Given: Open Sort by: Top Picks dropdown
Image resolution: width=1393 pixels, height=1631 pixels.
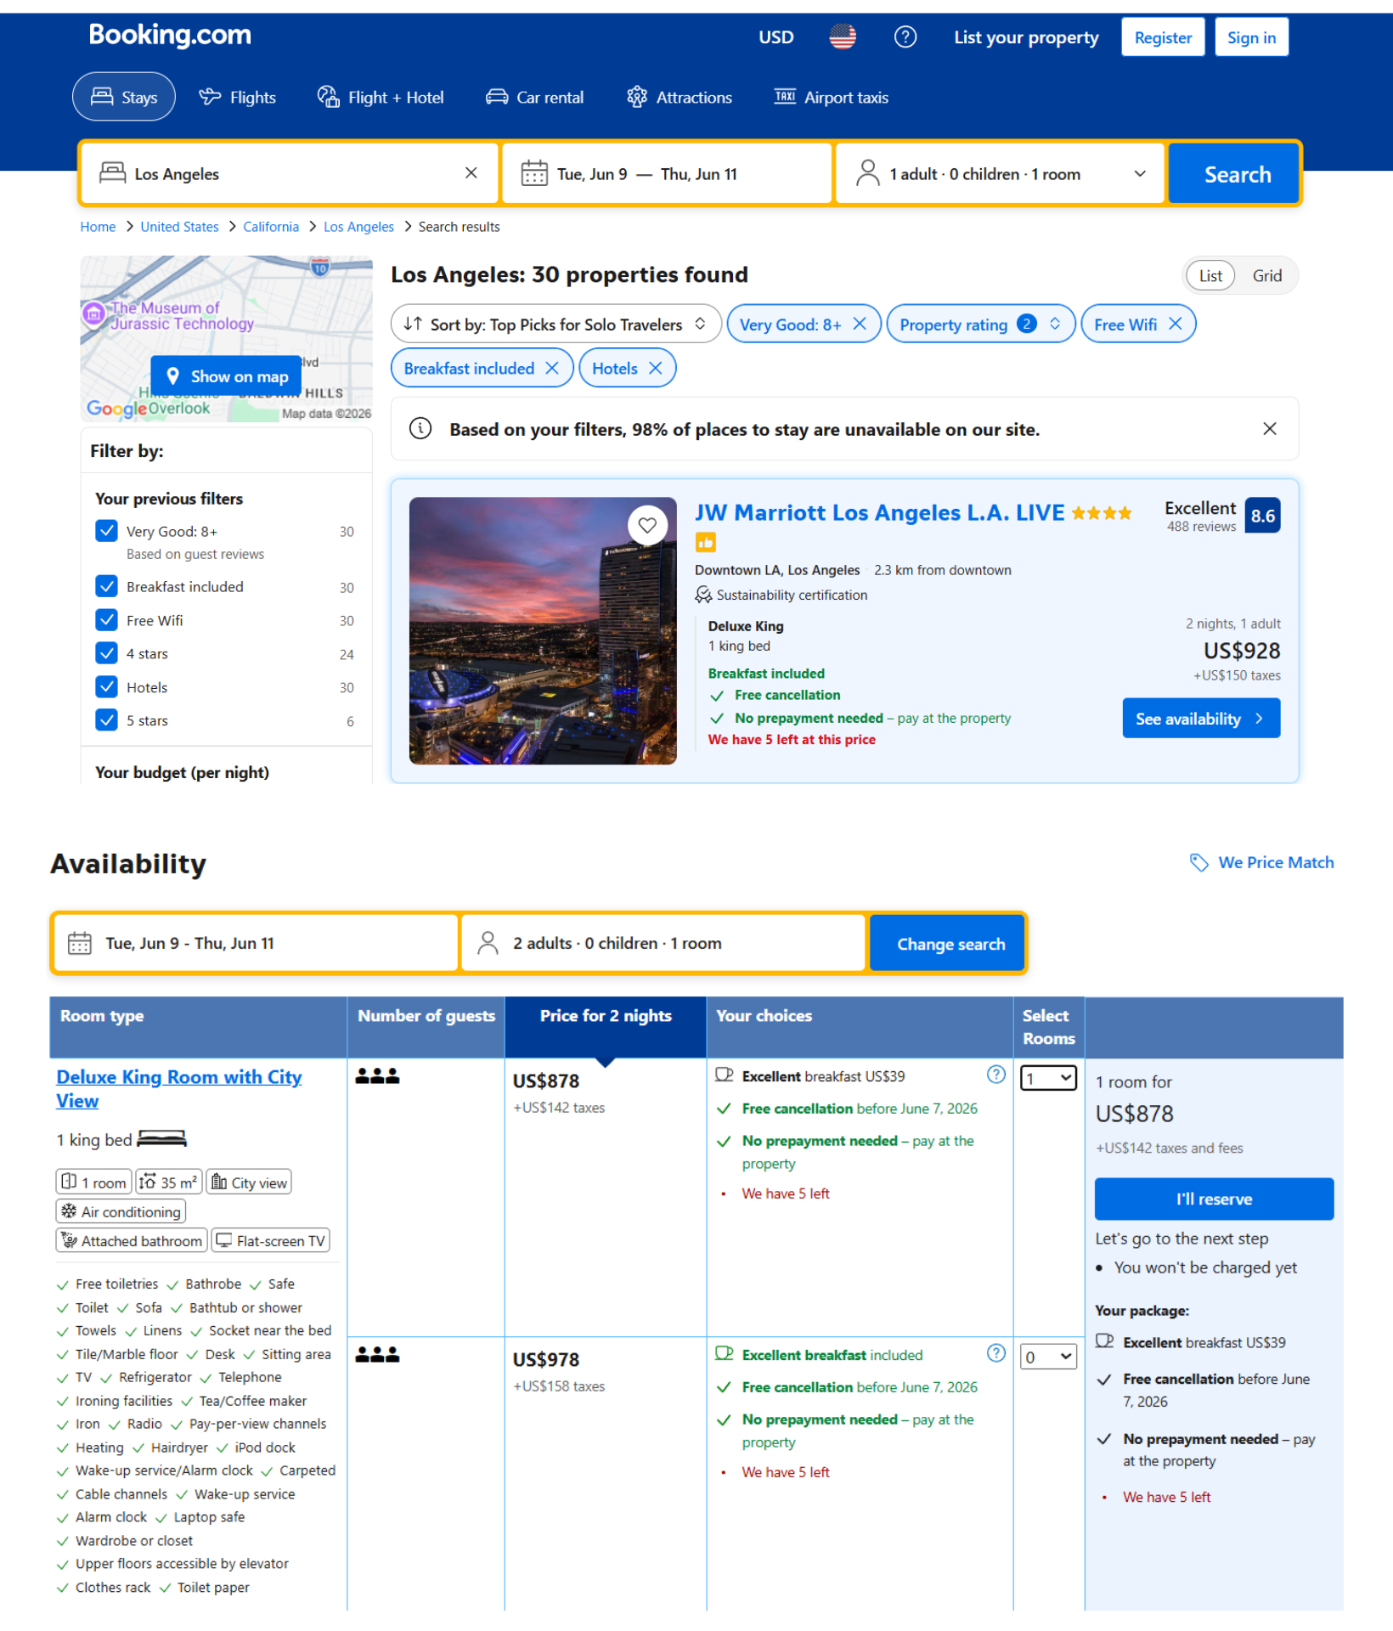Looking at the screenshot, I should click(556, 325).
